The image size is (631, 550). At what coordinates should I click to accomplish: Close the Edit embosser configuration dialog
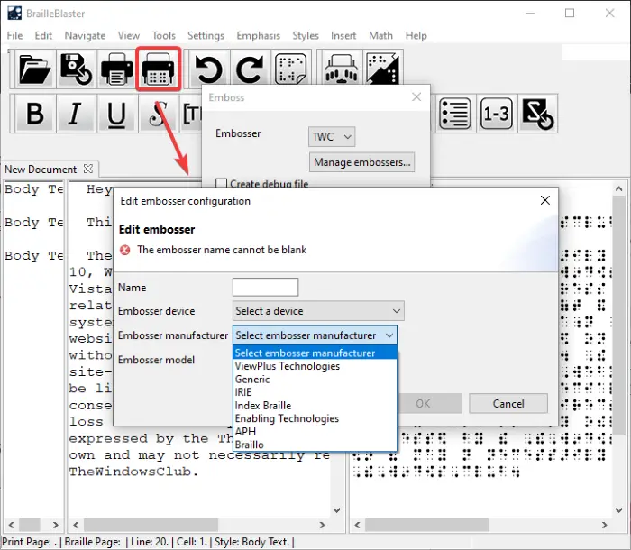point(544,200)
